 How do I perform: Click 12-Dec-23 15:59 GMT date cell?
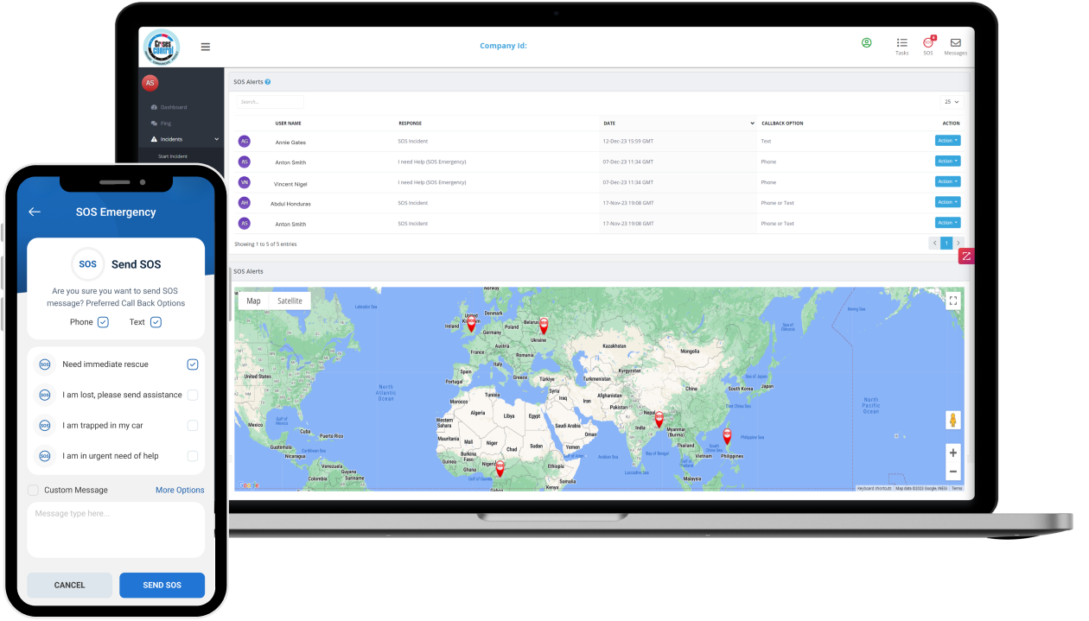coord(628,141)
